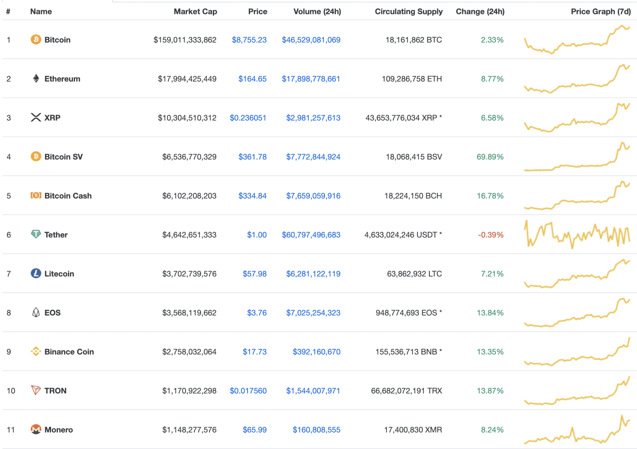Select TRON supply 66,682,072,191 TRX
This screenshot has width=637, height=449.
click(406, 391)
